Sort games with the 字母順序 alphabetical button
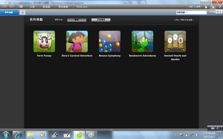Viewport: 223px width, 139px height. coord(101,20)
